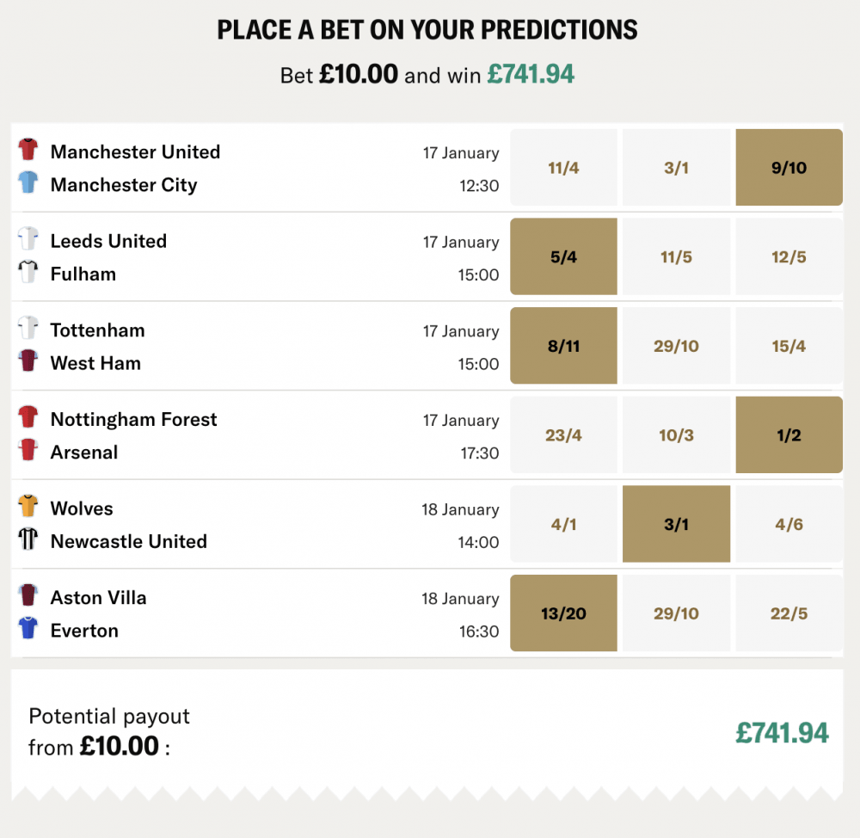Click the Everton shirt icon
The height and width of the screenshot is (838, 860).
(x=28, y=630)
